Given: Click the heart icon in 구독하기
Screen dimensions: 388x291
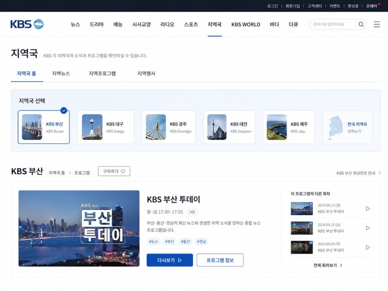Looking at the screenshot, I should pyautogui.click(x=123, y=171).
